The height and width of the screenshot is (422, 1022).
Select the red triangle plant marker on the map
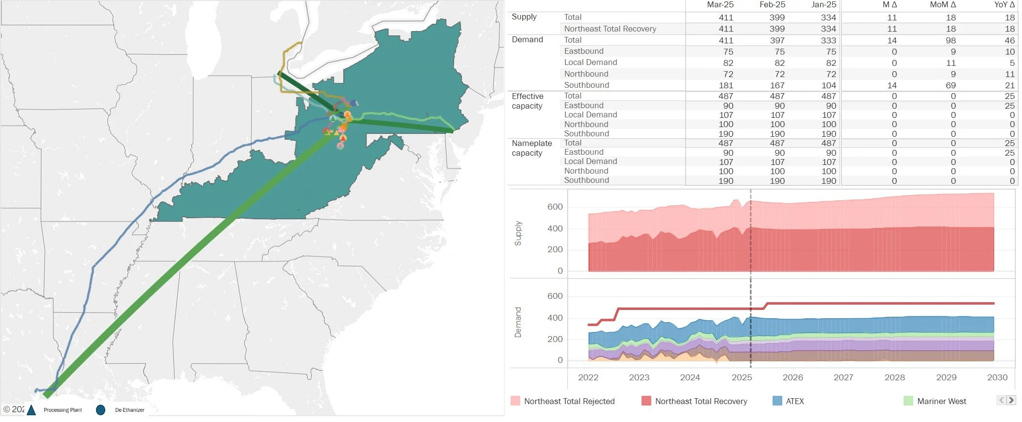[x=343, y=138]
